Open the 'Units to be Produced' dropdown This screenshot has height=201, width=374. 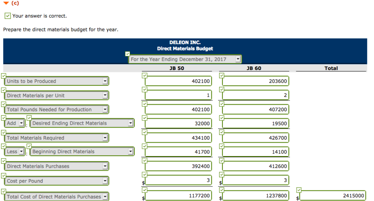[57, 81]
